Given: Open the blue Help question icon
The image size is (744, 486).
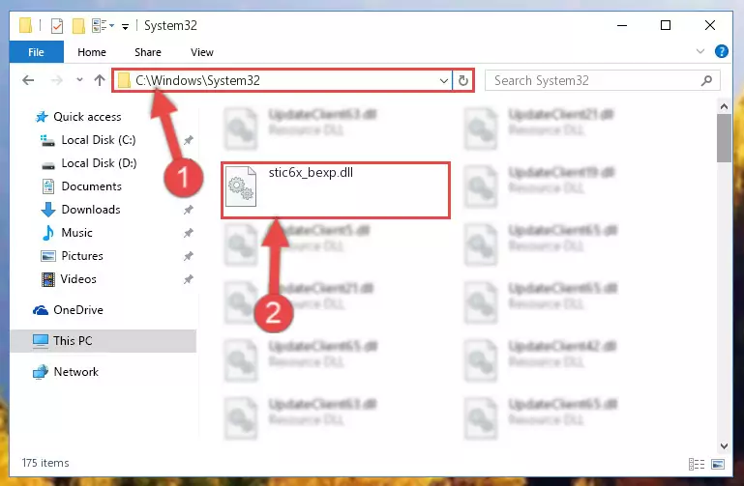Looking at the screenshot, I should [721, 51].
